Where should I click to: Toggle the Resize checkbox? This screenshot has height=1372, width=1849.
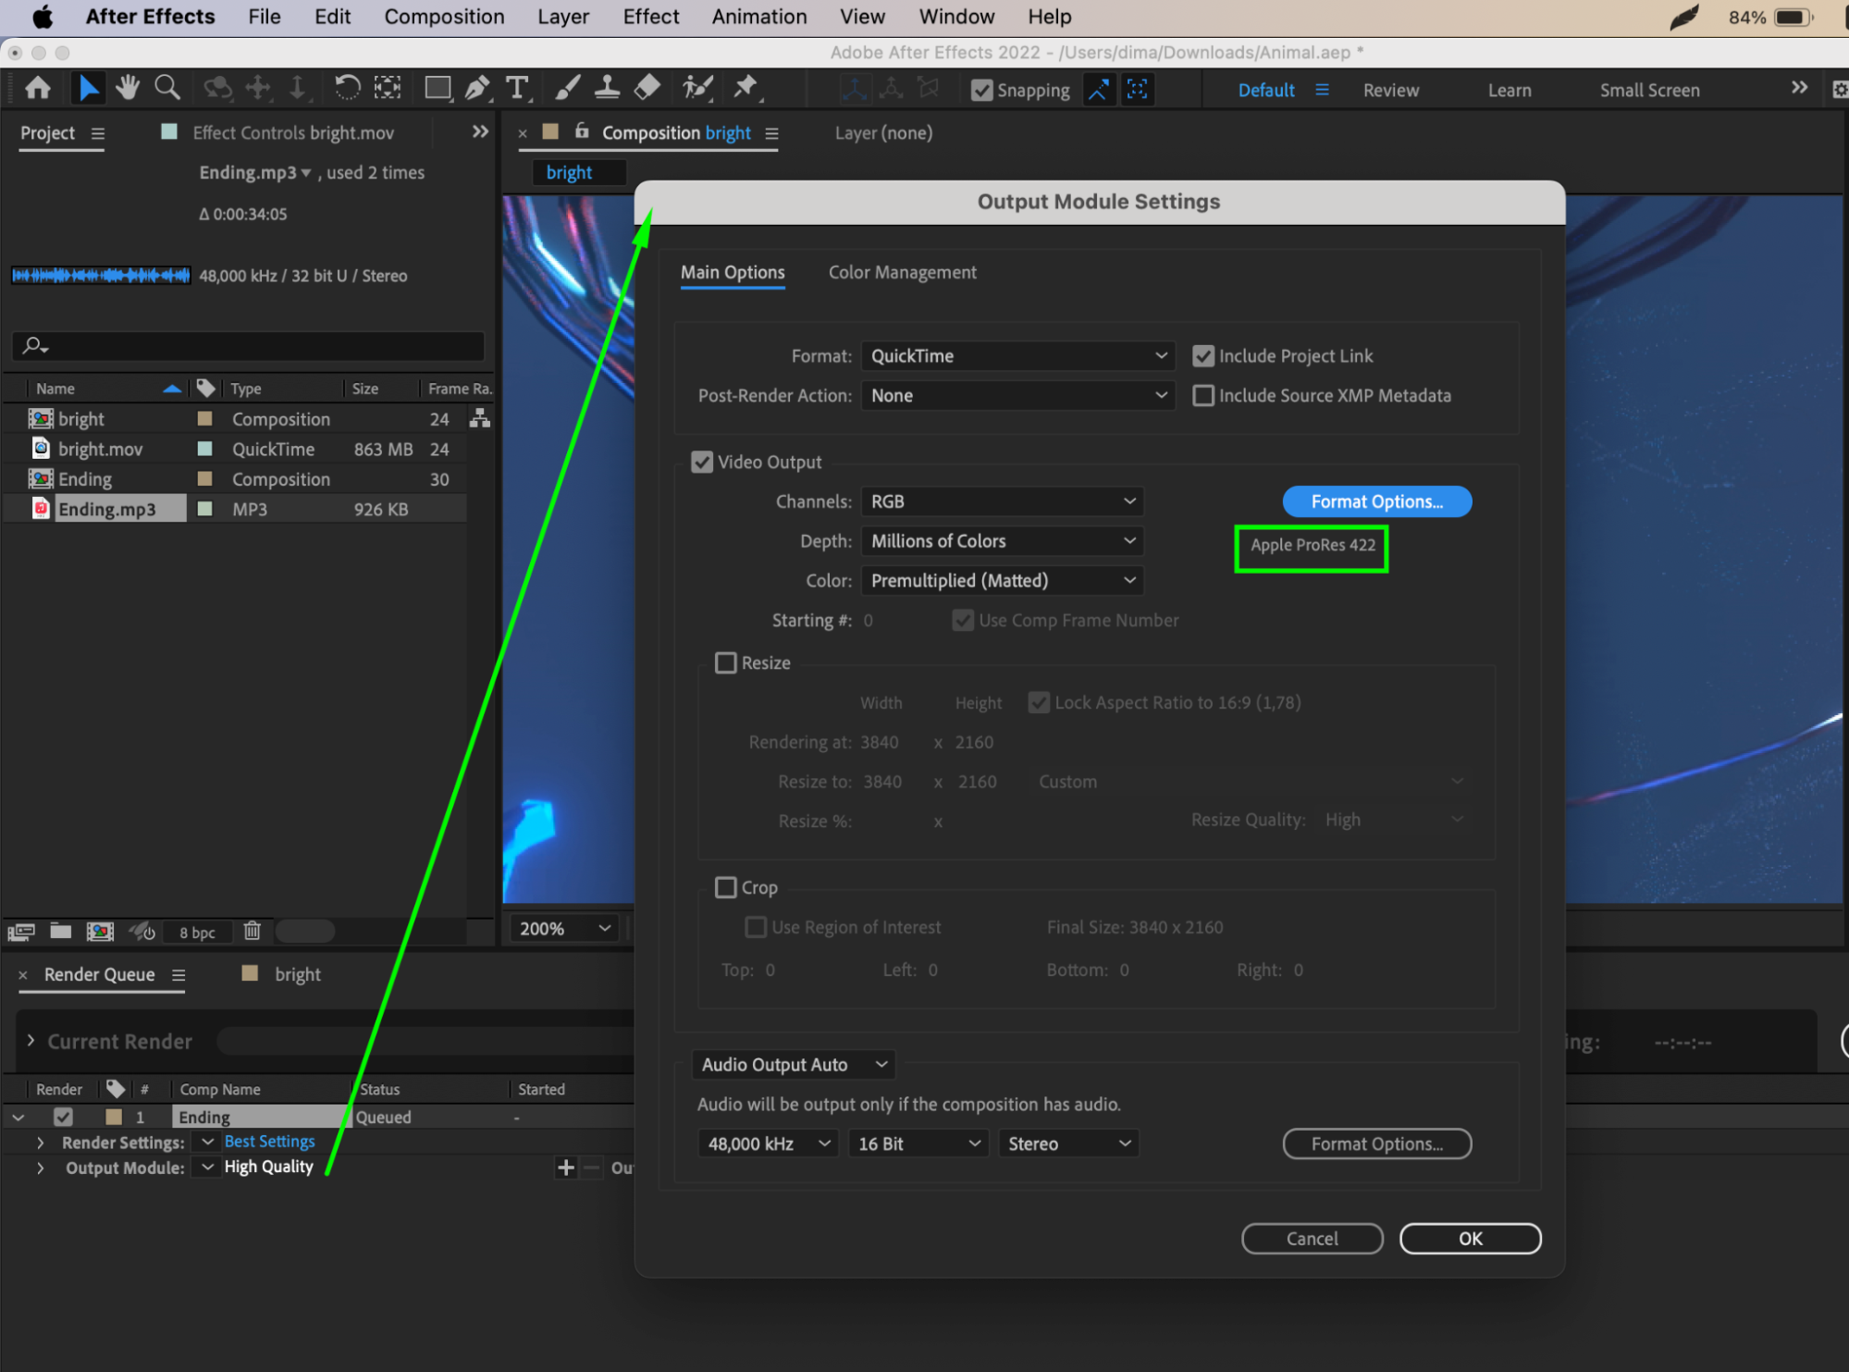pyautogui.click(x=726, y=662)
